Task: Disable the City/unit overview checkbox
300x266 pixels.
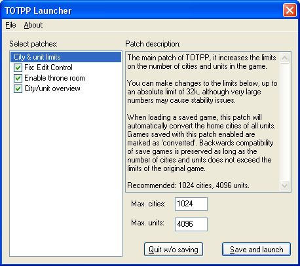Action: point(18,88)
